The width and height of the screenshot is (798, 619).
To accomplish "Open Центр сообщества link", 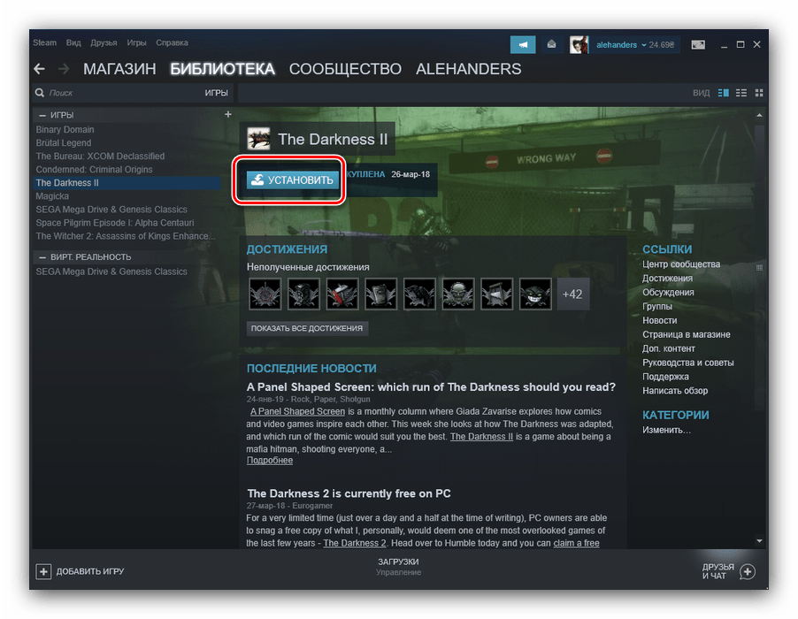I will (681, 264).
